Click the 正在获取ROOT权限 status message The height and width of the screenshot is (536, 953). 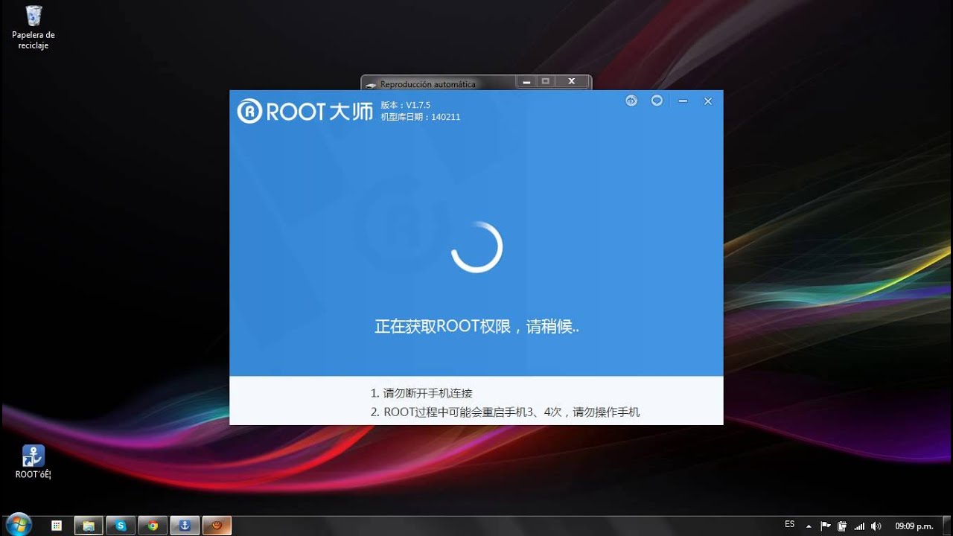pyautogui.click(x=476, y=326)
